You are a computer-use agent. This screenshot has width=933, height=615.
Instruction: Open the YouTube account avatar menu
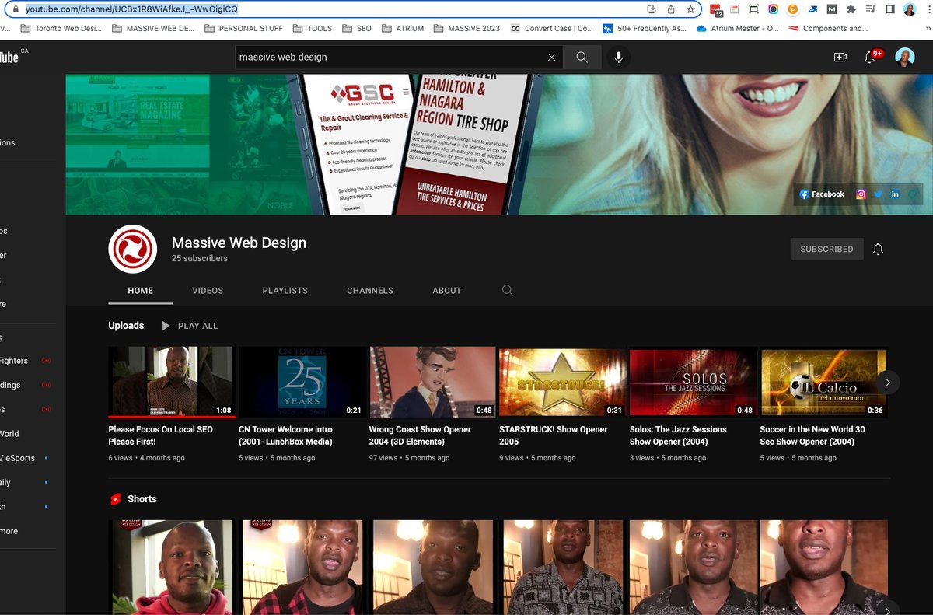(x=904, y=57)
